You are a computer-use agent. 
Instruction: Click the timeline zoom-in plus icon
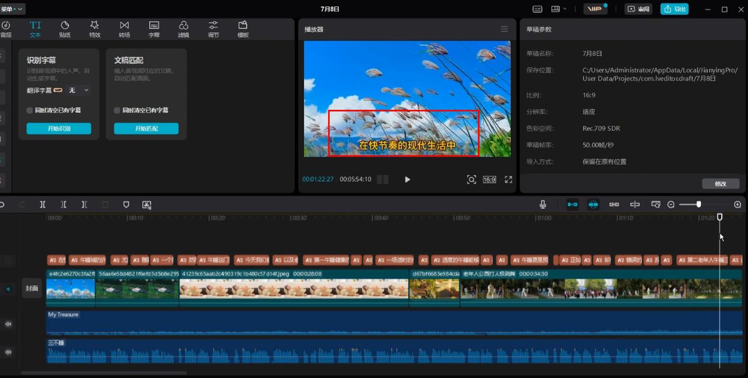[737, 204]
